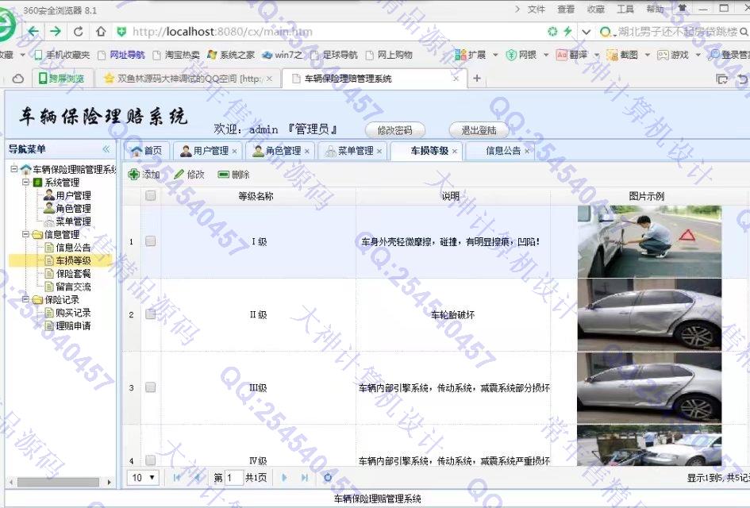The image size is (750, 508).
Task: Switch to browser tab 双鱼林源码大神调试的QQ空间
Action: coord(188,79)
